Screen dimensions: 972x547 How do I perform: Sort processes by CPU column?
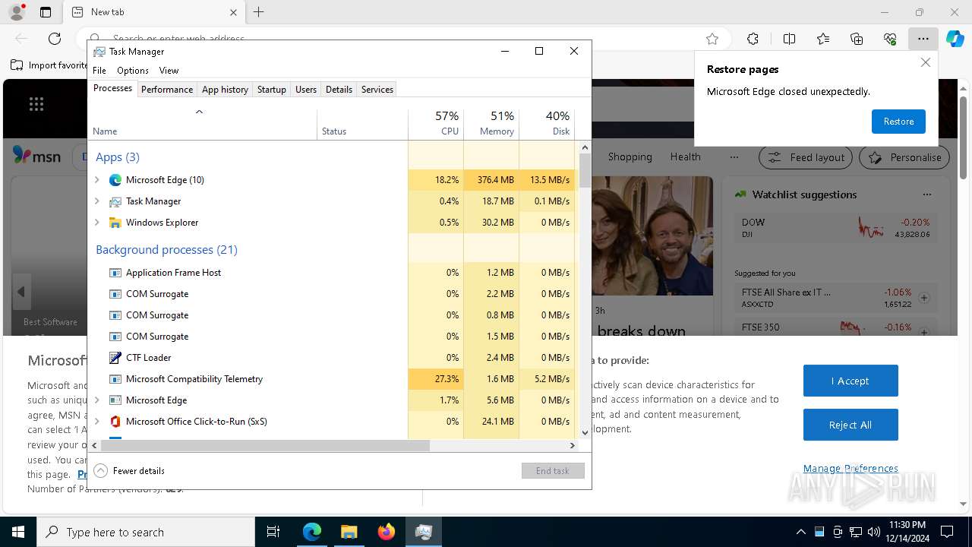436,124
